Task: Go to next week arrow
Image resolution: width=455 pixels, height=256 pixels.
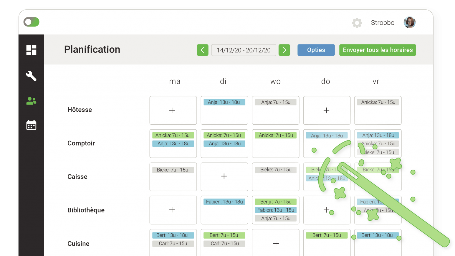Action: [284, 50]
